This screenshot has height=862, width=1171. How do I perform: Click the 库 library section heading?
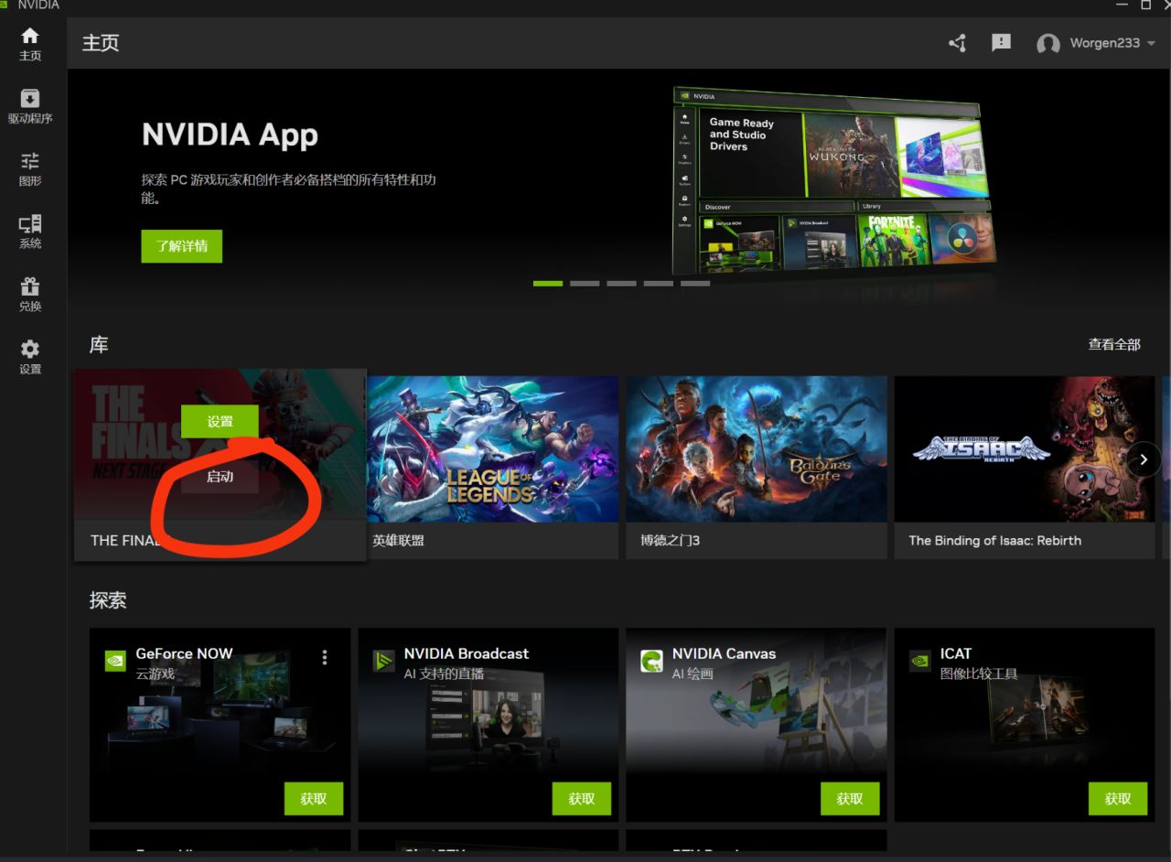click(x=99, y=345)
